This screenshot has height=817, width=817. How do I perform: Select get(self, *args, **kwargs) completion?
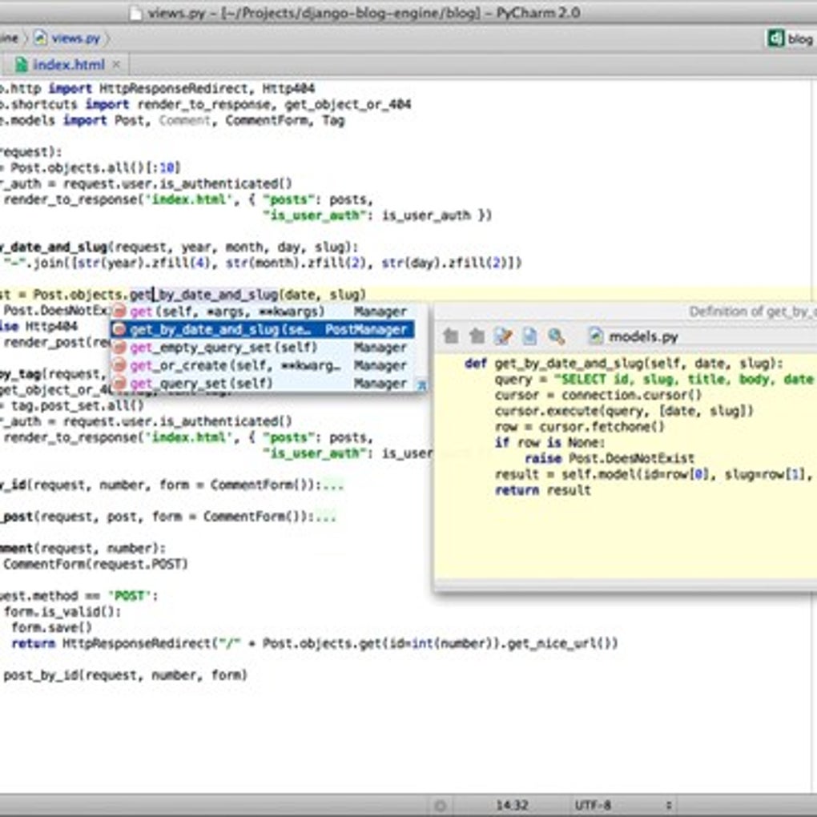[263, 311]
